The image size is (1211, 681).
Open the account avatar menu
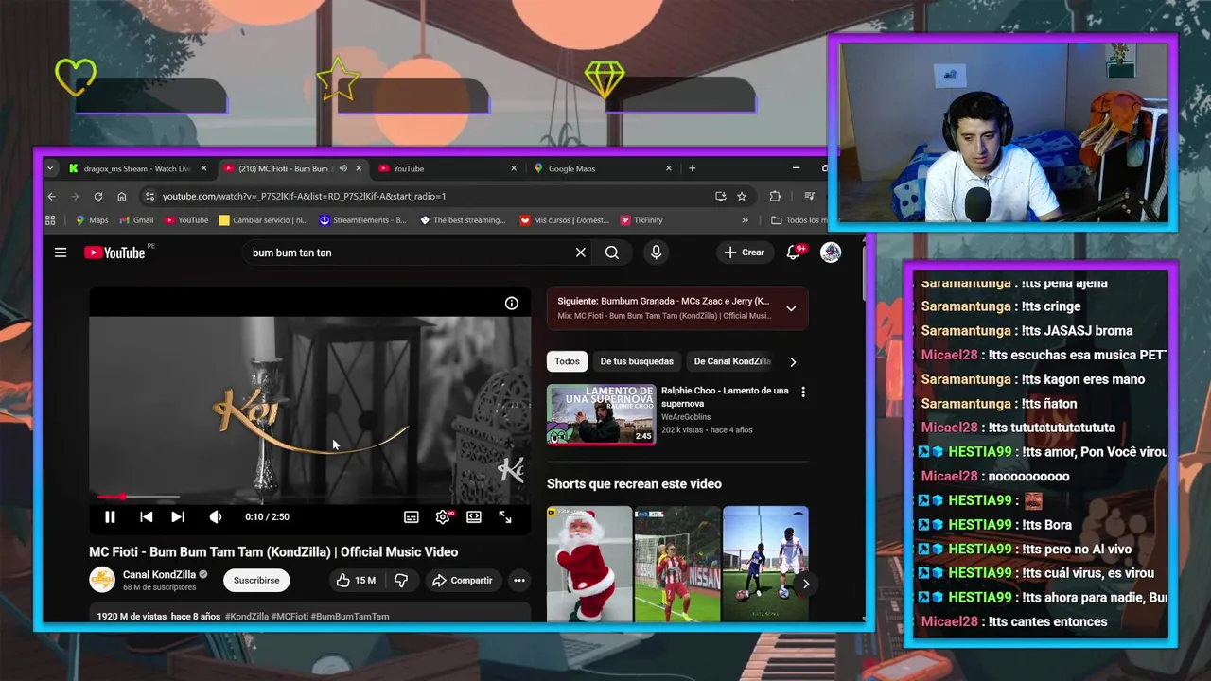coord(831,253)
